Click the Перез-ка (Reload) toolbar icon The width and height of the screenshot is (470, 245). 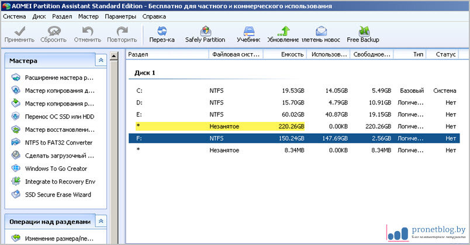pos(162,31)
